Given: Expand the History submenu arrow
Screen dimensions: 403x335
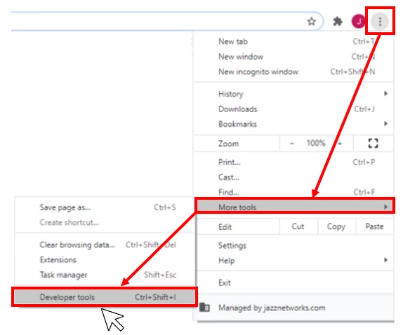Looking at the screenshot, I should (385, 93).
